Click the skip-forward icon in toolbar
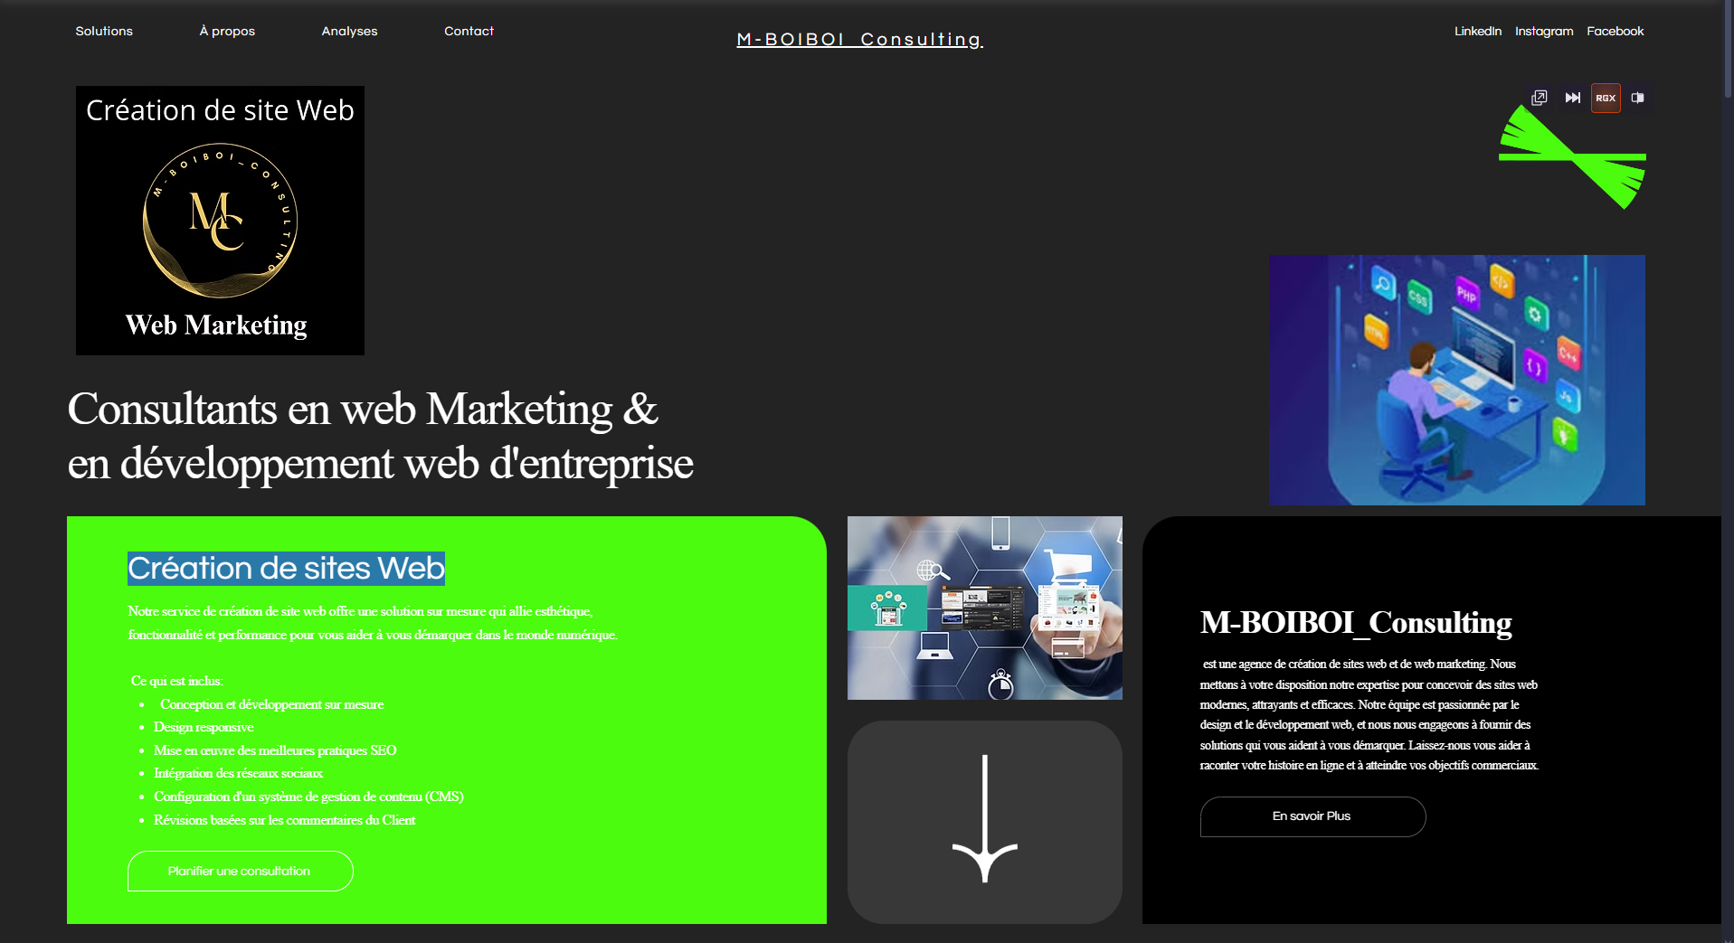Image resolution: width=1734 pixels, height=943 pixels. [x=1572, y=98]
